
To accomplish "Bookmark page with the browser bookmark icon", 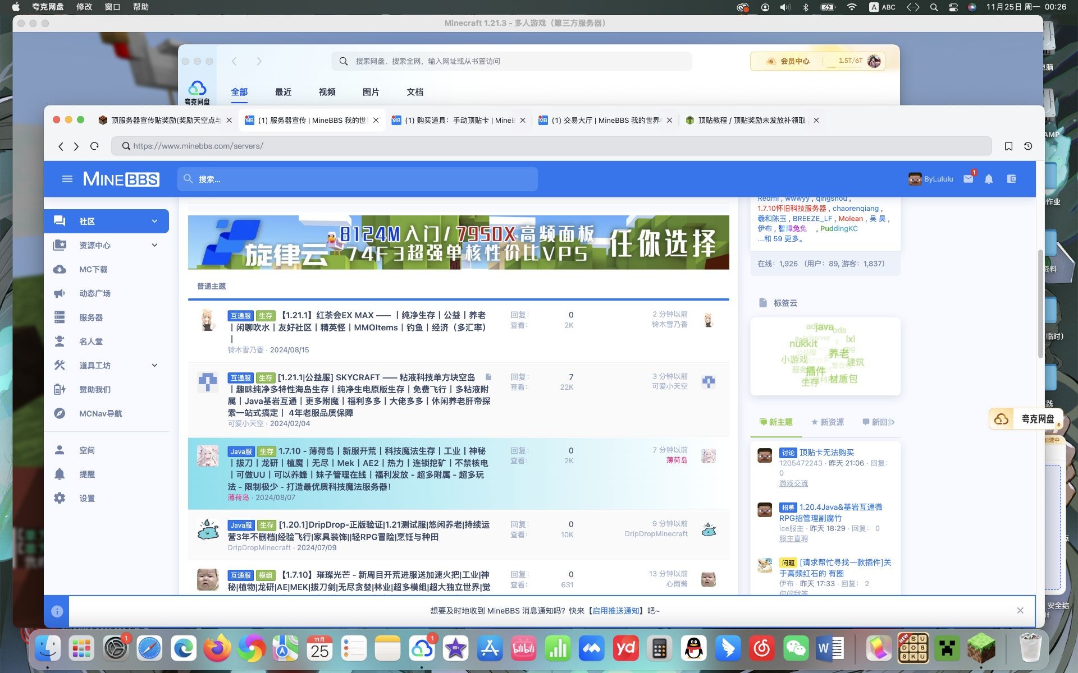I will tap(1008, 146).
